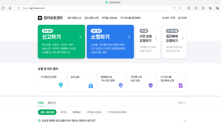Go to the browser home icon
This screenshot has width=221, height=124.
[x=10, y=8]
